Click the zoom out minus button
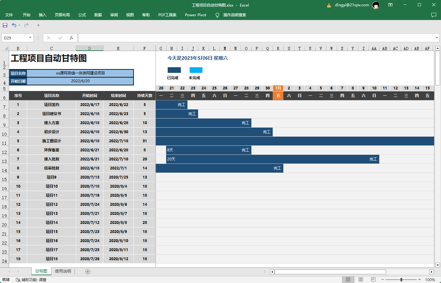The height and width of the screenshot is (283, 441). (x=382, y=280)
